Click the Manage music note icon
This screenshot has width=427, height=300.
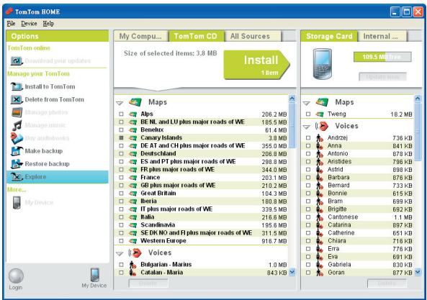(x=17, y=125)
